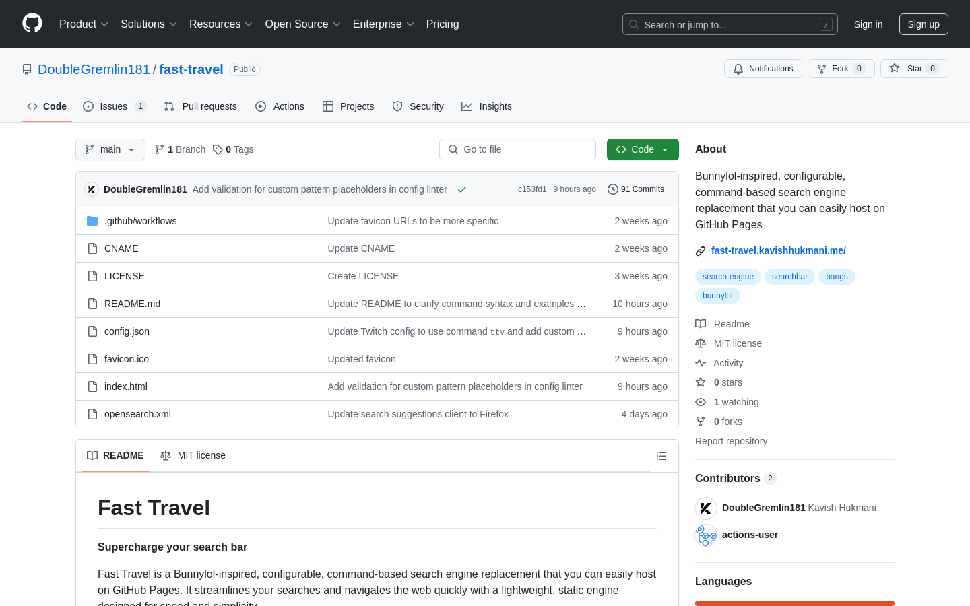Click the GitHub logo icon
The height and width of the screenshot is (606, 970).
point(32,24)
